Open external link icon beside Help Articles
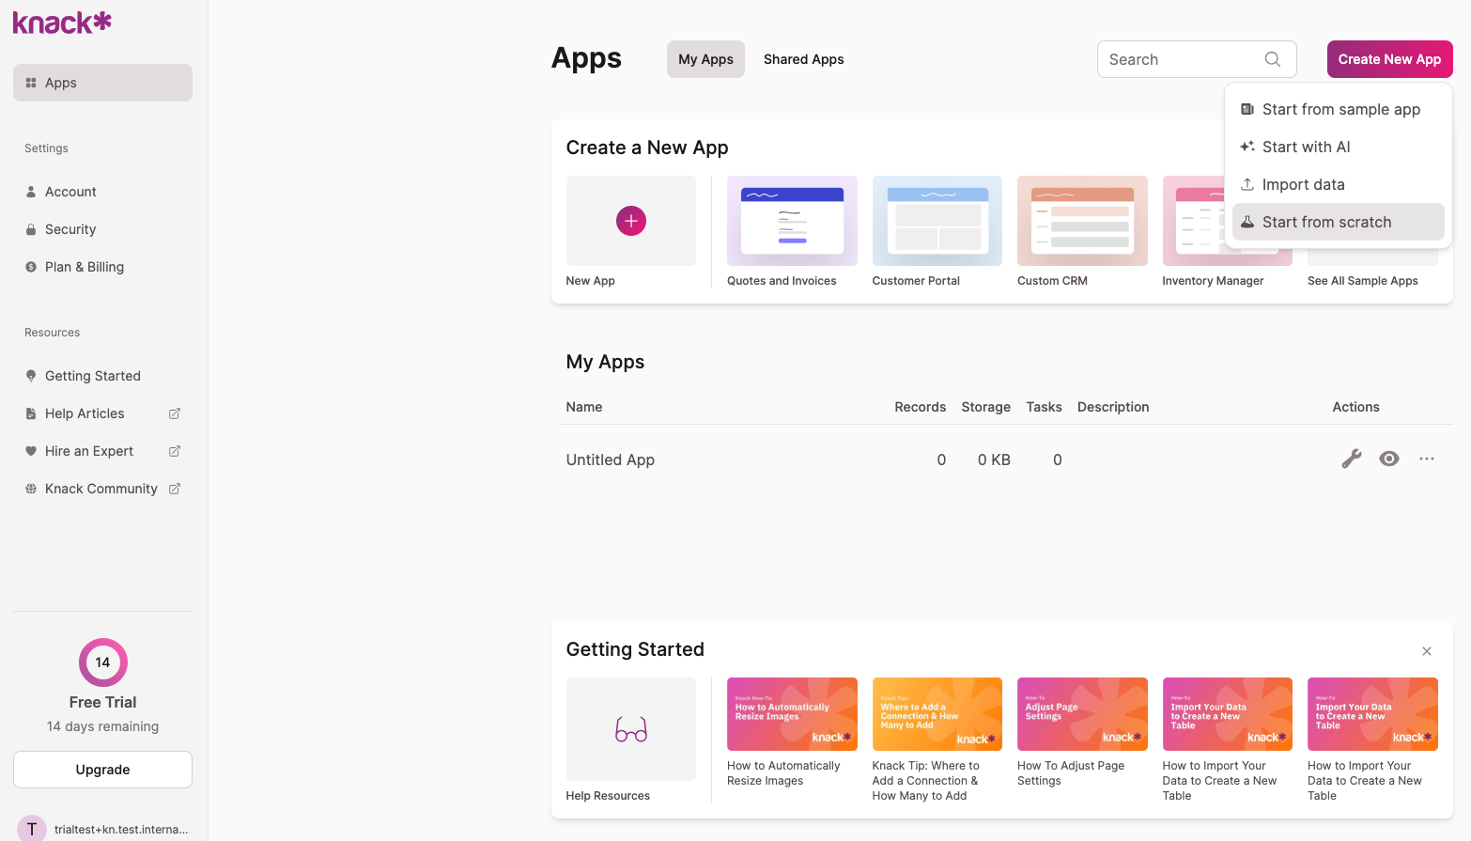The width and height of the screenshot is (1471, 841). (174, 413)
